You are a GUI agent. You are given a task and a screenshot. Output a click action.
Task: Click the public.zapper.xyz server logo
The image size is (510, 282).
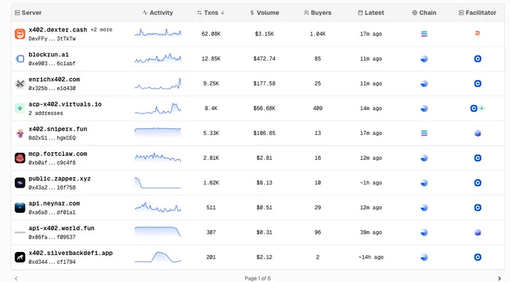click(x=19, y=183)
